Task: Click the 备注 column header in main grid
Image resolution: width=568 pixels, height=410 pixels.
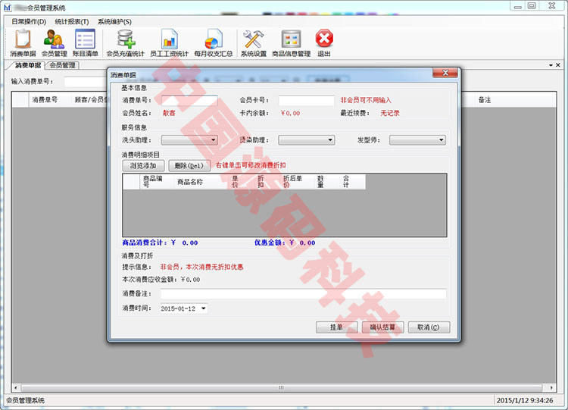Action: (516, 100)
